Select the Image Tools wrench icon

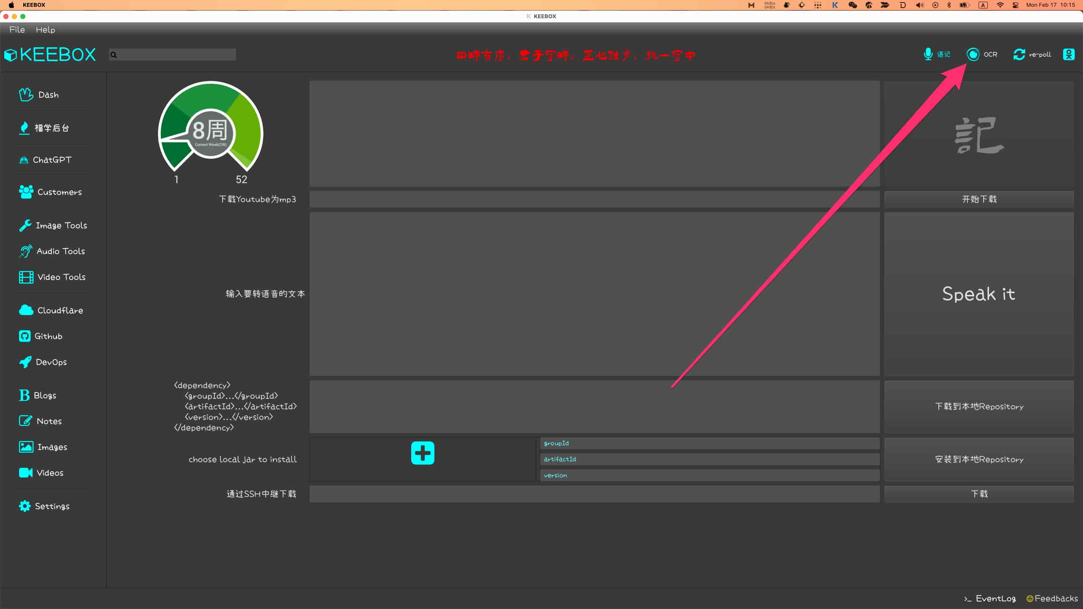(x=25, y=225)
